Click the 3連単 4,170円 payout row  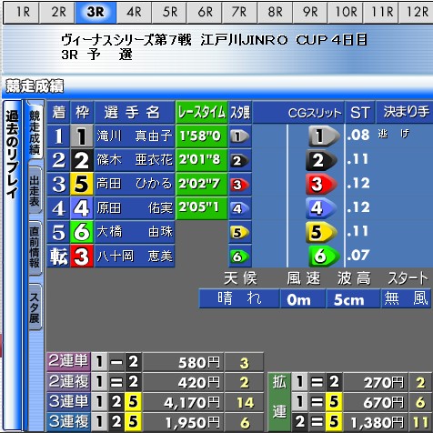pyautogui.click(x=156, y=402)
